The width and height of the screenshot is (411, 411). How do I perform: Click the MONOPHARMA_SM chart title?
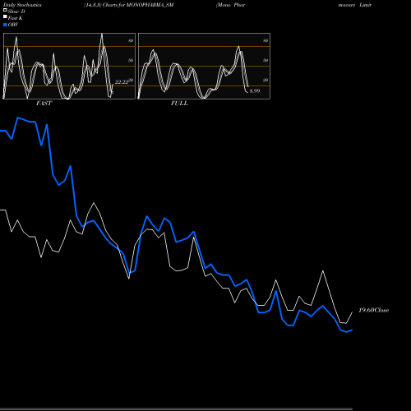[x=129, y=5]
